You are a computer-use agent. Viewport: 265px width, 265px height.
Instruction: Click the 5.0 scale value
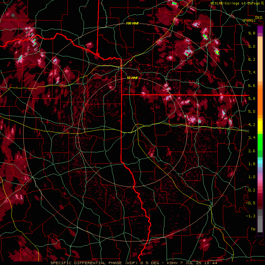pyautogui.click(x=252, y=112)
